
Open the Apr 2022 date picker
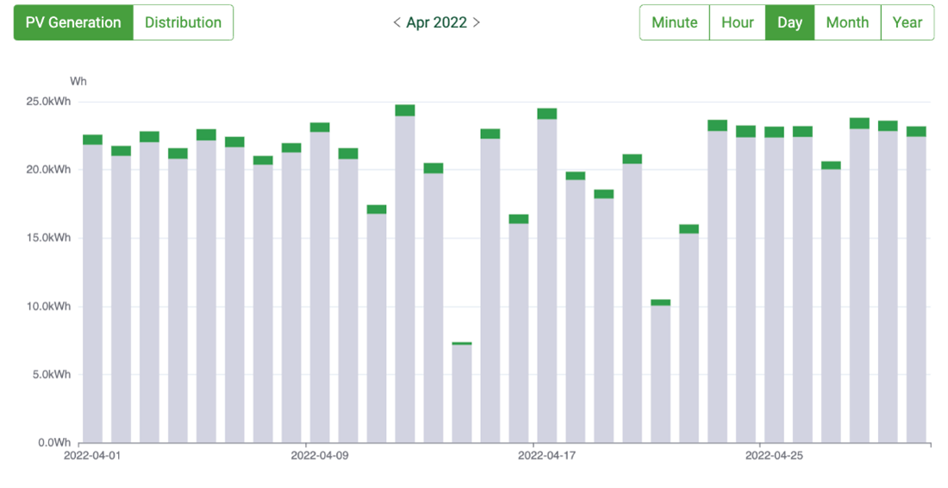tap(436, 22)
